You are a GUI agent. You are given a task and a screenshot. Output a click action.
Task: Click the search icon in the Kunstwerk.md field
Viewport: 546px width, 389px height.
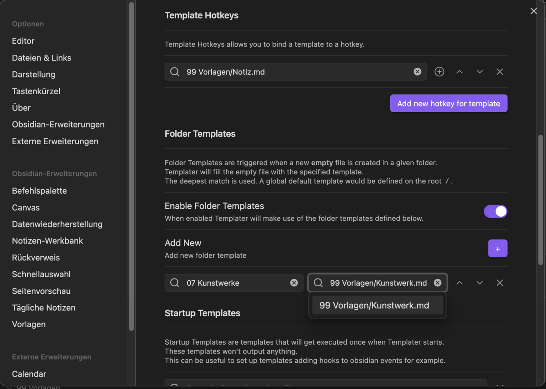click(318, 283)
